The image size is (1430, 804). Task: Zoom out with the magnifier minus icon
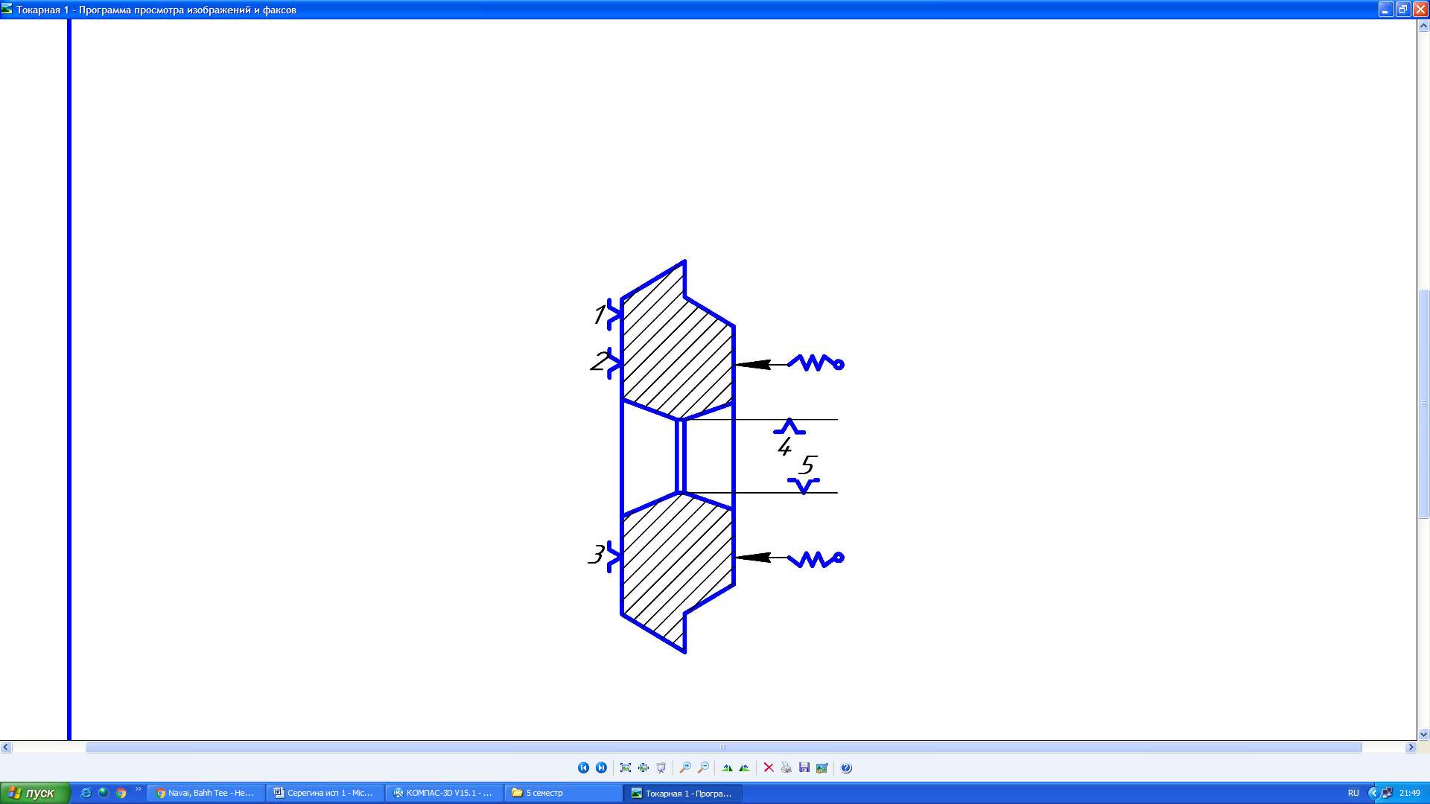point(703,768)
